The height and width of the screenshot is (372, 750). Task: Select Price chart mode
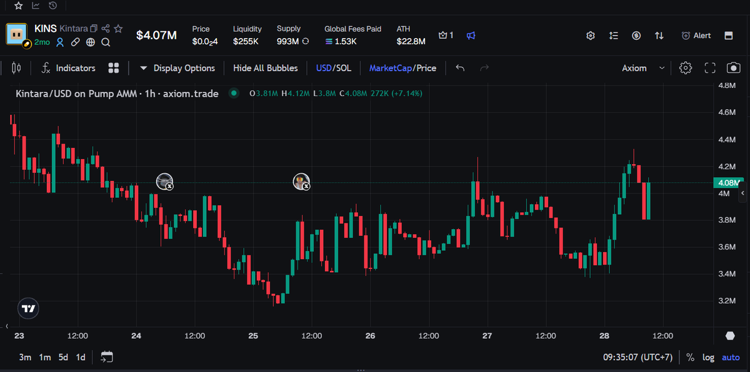(x=426, y=68)
